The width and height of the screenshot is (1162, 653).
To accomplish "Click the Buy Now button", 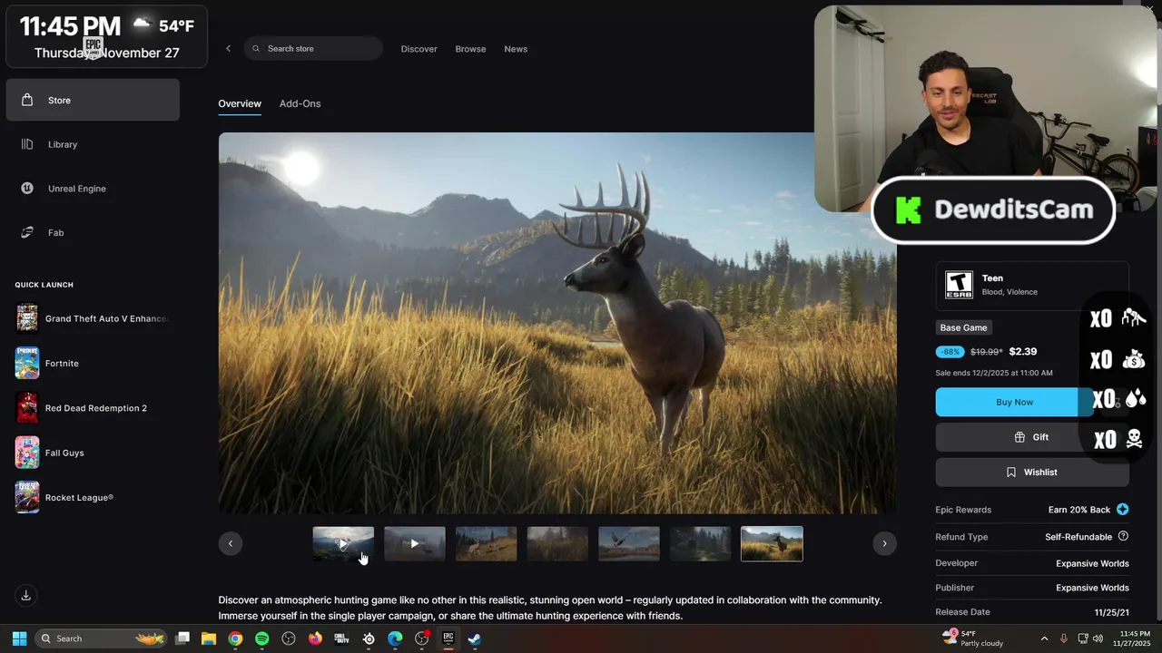I will (x=1015, y=402).
